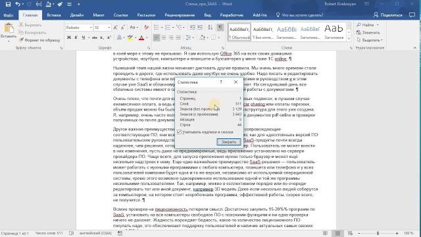Screen dimensions: 421x237
Task: Sort the selected text
Action: 210,28
